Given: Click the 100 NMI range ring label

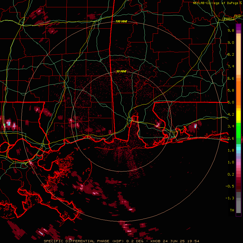Looking at the screenshot, I should (121, 21).
